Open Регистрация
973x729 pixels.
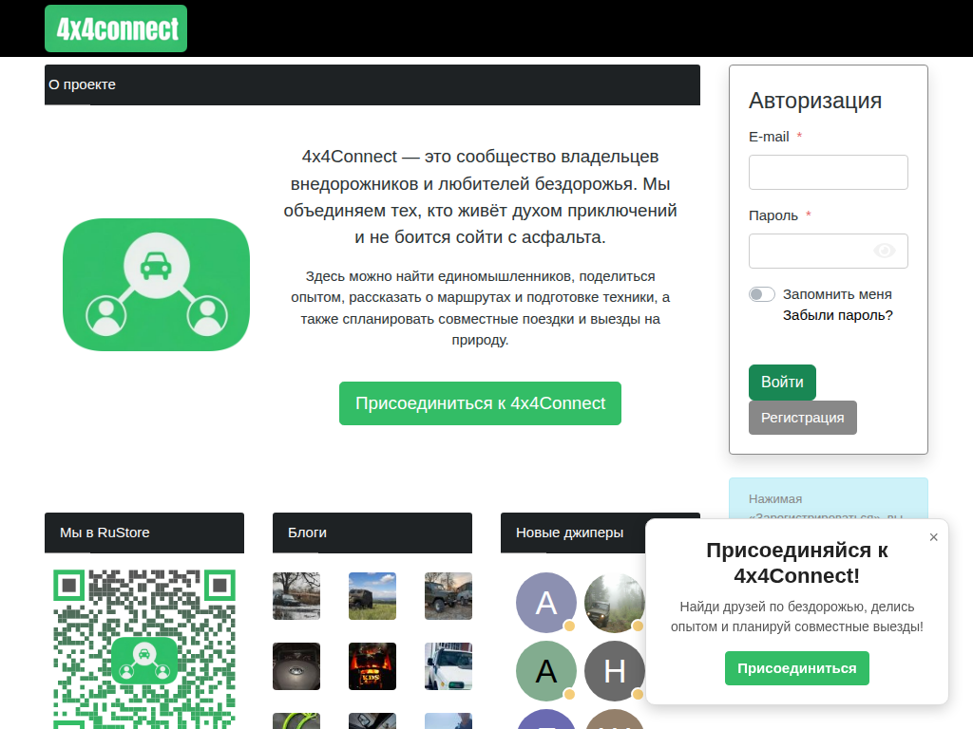pos(802,418)
